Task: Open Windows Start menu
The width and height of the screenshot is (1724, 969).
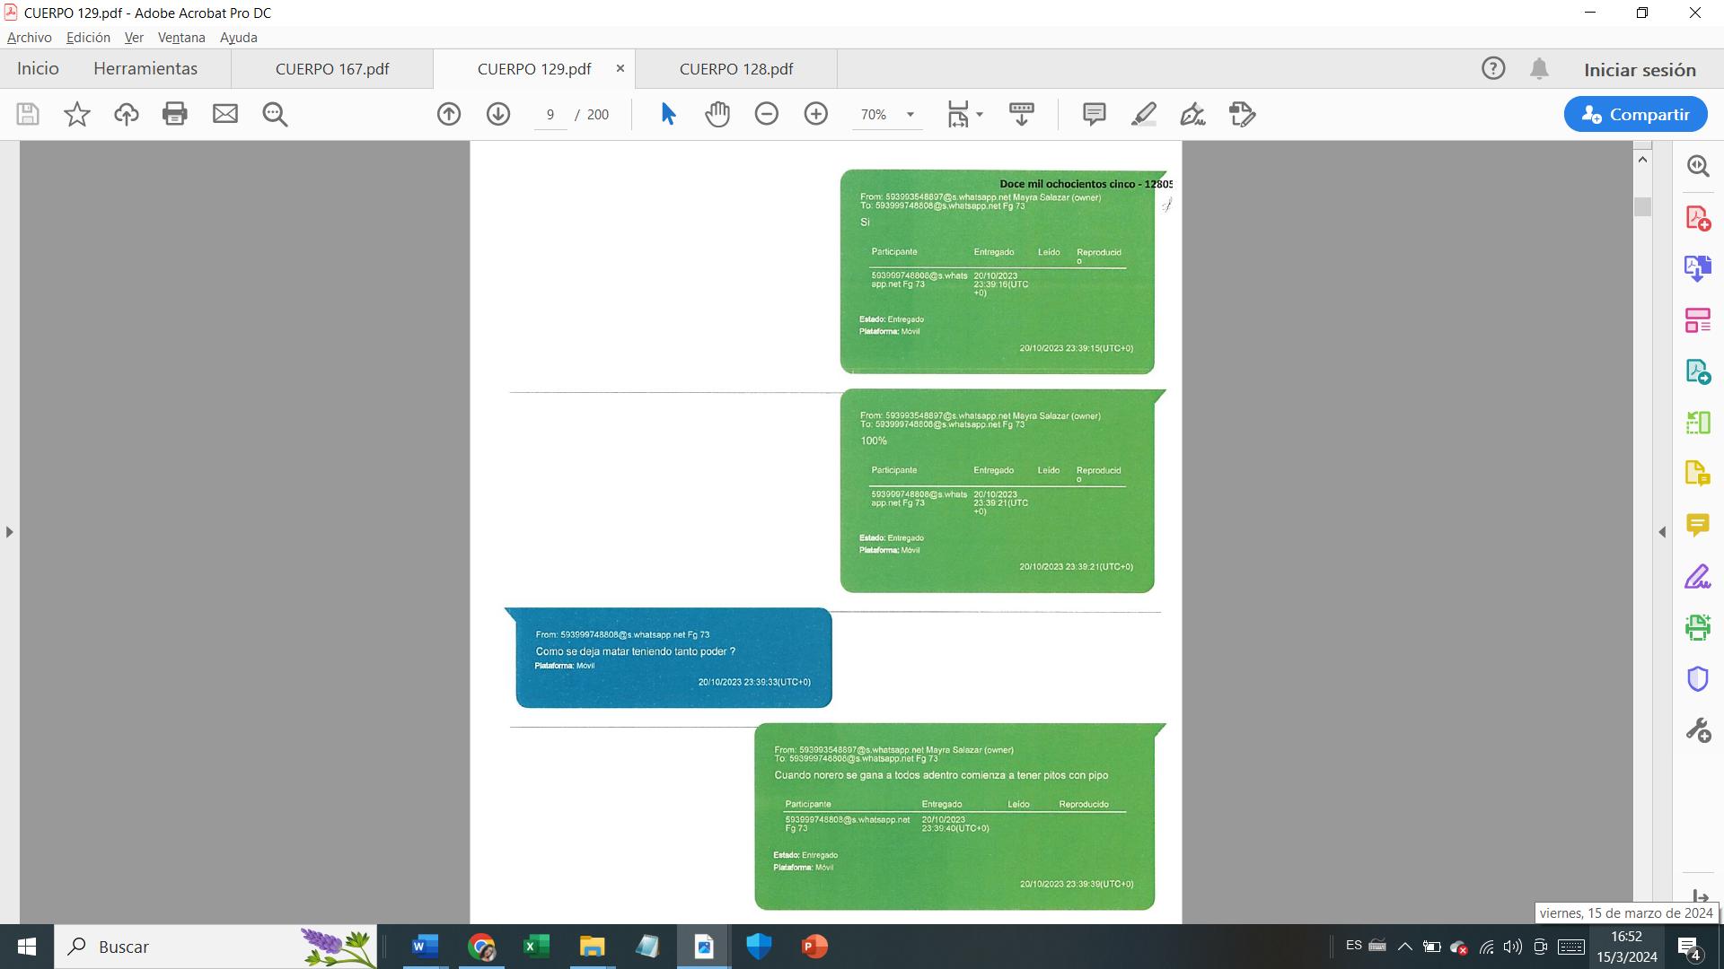Action: point(27,947)
